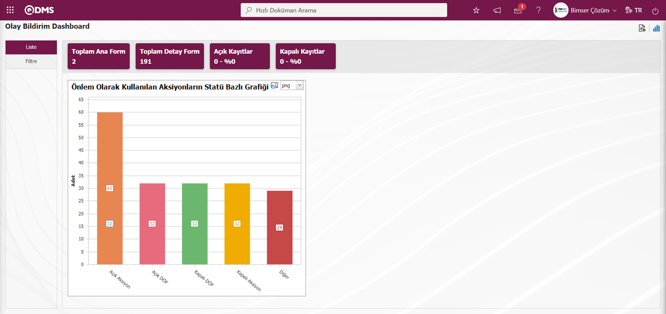This screenshot has width=666, height=314.
Task: Focus the Hızlı Doküman Arama field
Action: 344,10
